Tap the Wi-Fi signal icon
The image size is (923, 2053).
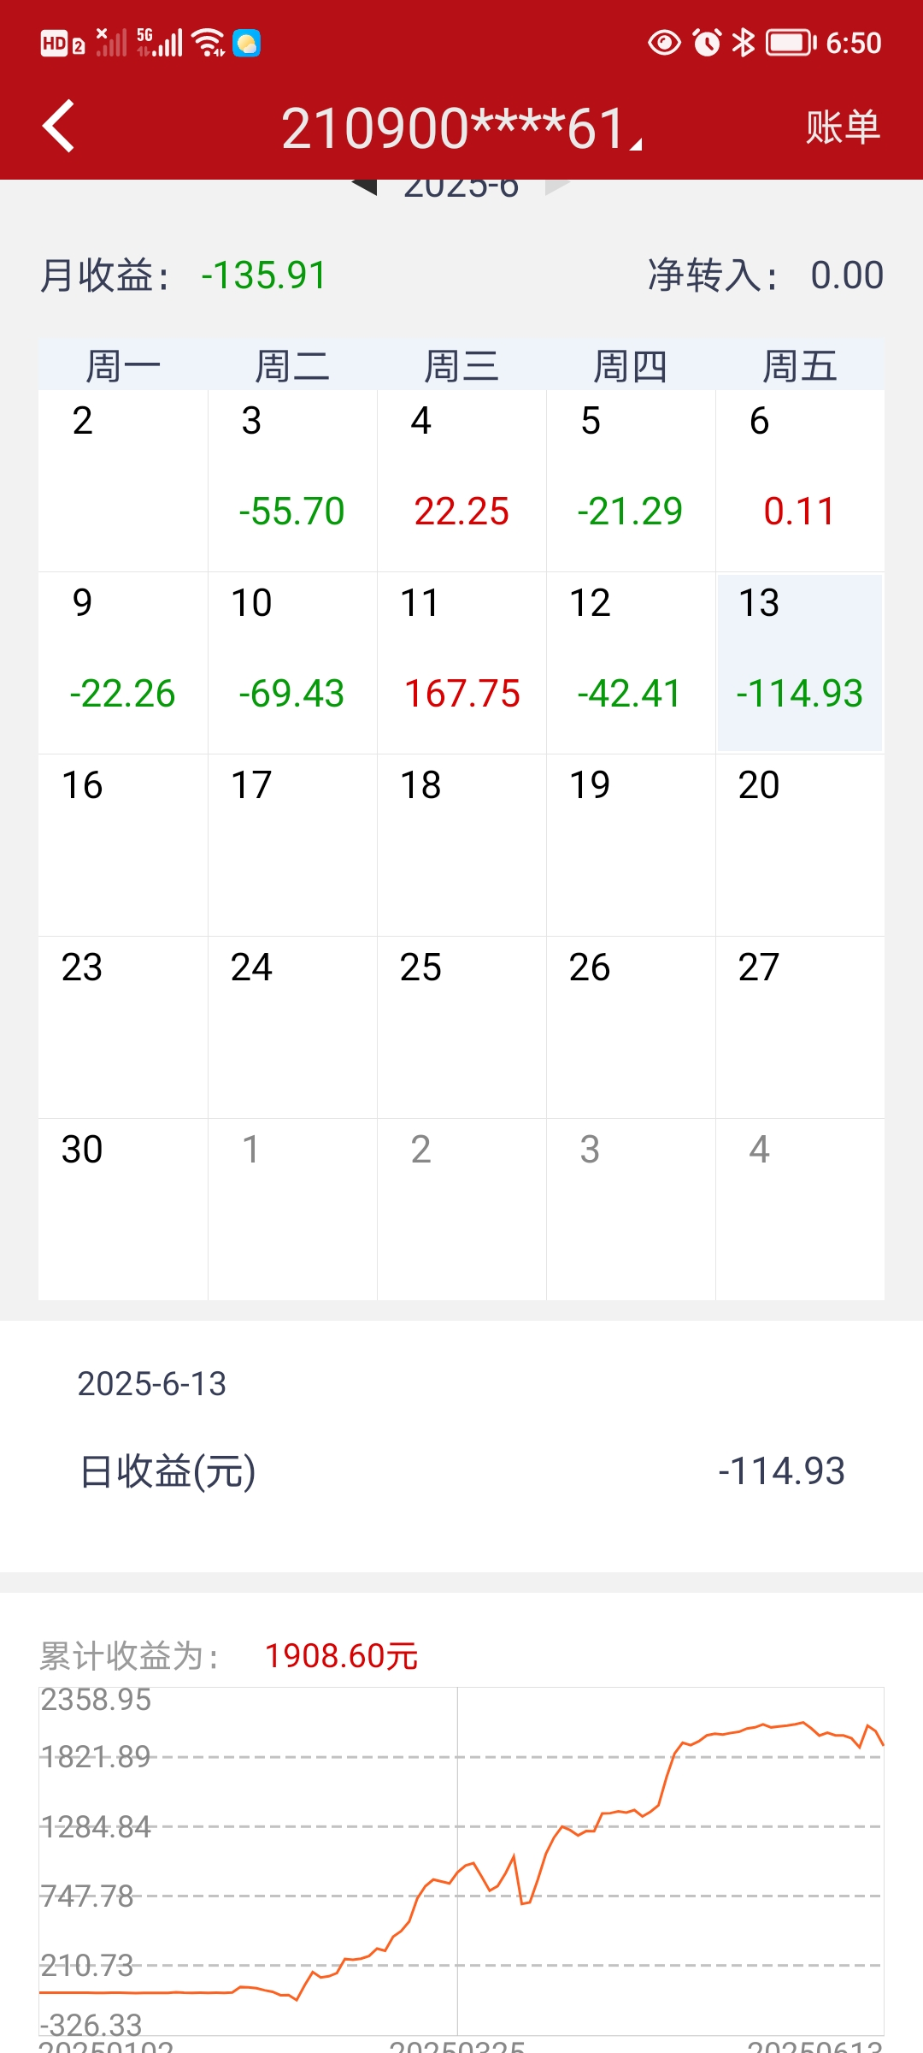pyautogui.click(x=208, y=42)
